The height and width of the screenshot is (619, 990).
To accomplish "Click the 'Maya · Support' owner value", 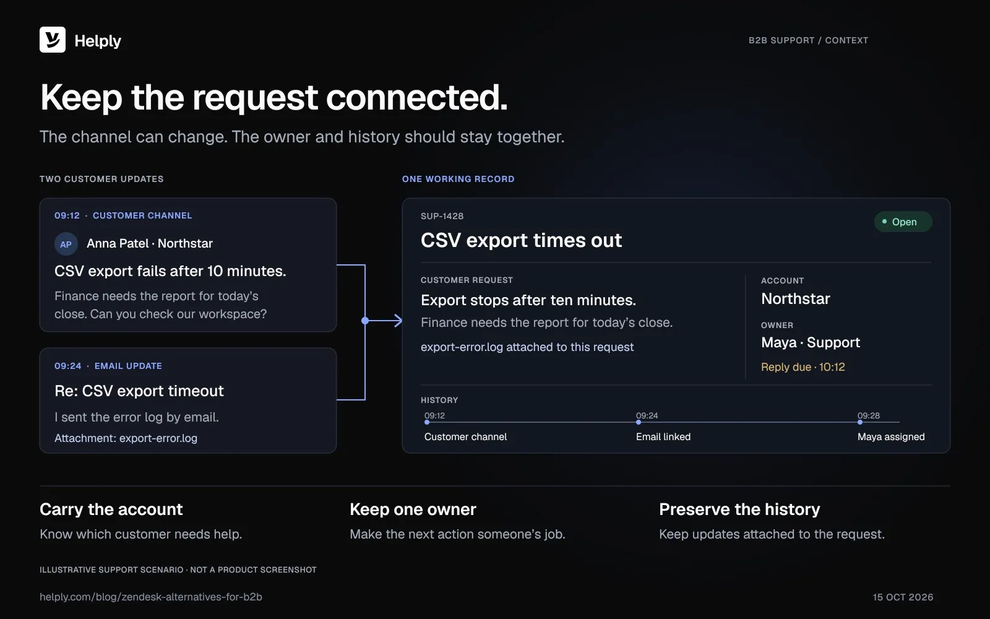I will (811, 343).
